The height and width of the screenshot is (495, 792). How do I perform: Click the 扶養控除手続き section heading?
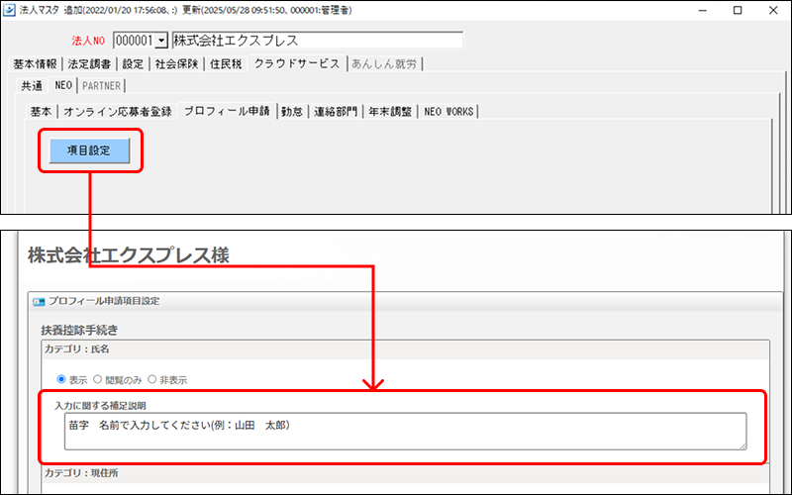click(80, 330)
